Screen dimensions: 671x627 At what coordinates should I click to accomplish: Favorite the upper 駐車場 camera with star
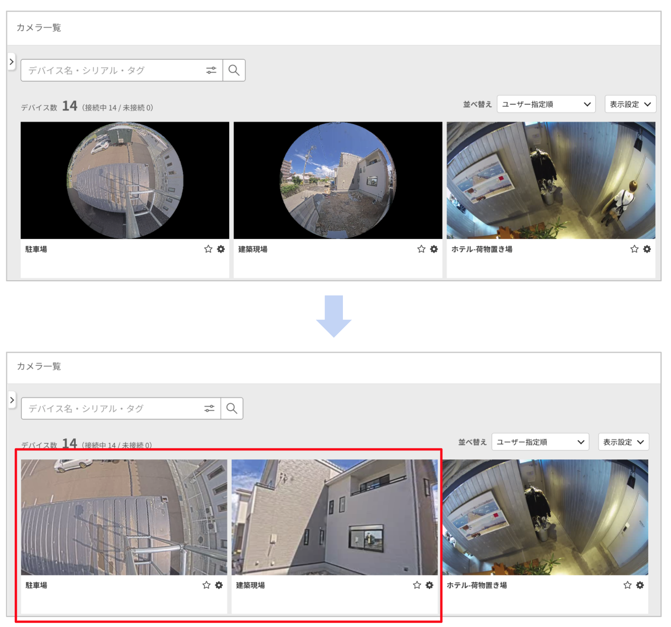(208, 249)
